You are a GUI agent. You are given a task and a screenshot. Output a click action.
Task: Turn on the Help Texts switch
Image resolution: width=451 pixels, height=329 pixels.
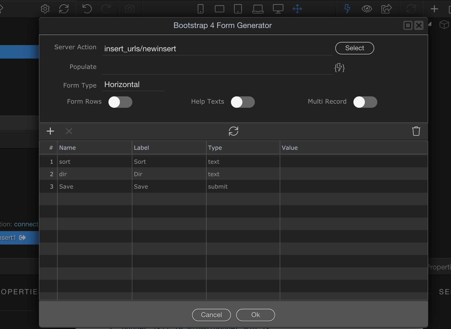243,102
